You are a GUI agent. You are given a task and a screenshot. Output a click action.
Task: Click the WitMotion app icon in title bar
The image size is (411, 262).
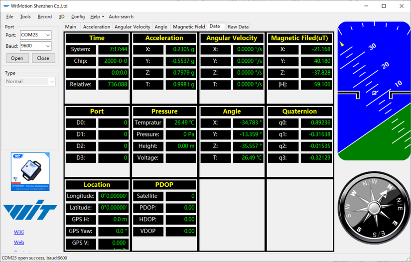pos(5,6)
